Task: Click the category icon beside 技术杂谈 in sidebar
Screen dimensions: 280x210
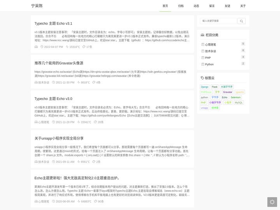Action: point(203,51)
